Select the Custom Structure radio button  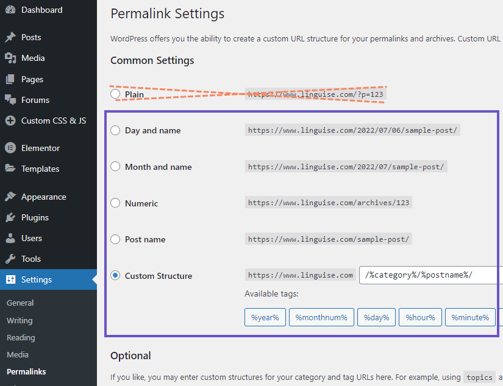tap(115, 275)
